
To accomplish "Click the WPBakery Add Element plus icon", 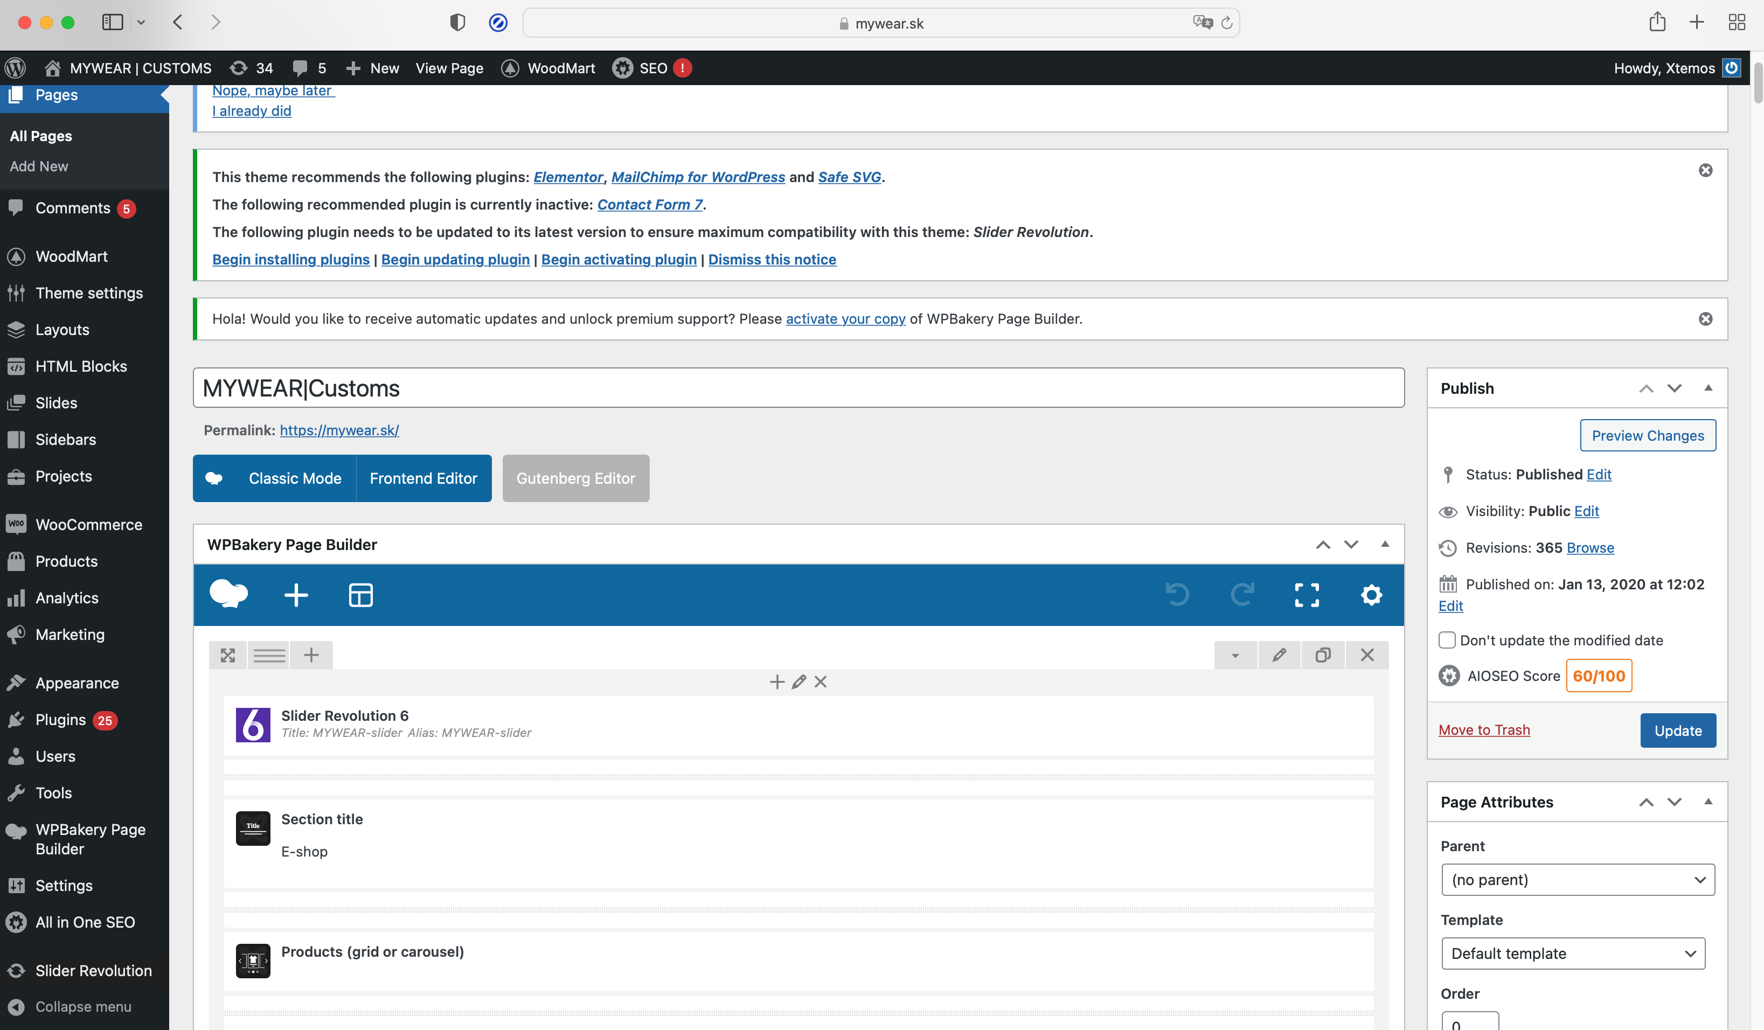I will (x=296, y=595).
